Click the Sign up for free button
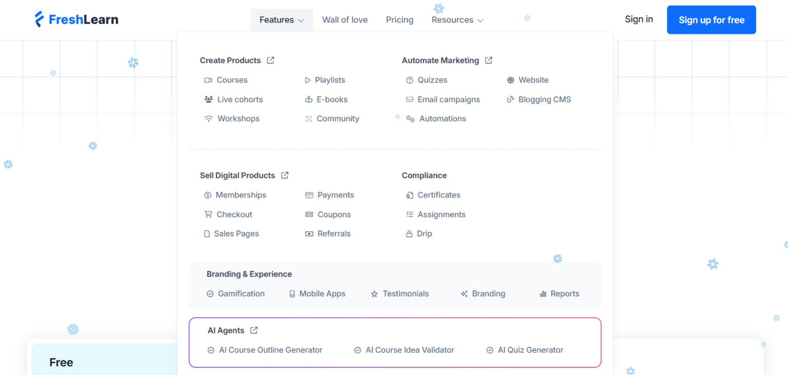This screenshot has width=788, height=375. [712, 19]
